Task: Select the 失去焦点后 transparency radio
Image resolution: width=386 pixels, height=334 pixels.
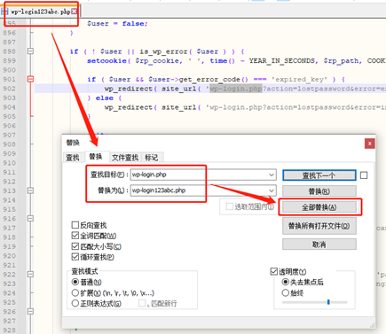Action: coord(286,282)
